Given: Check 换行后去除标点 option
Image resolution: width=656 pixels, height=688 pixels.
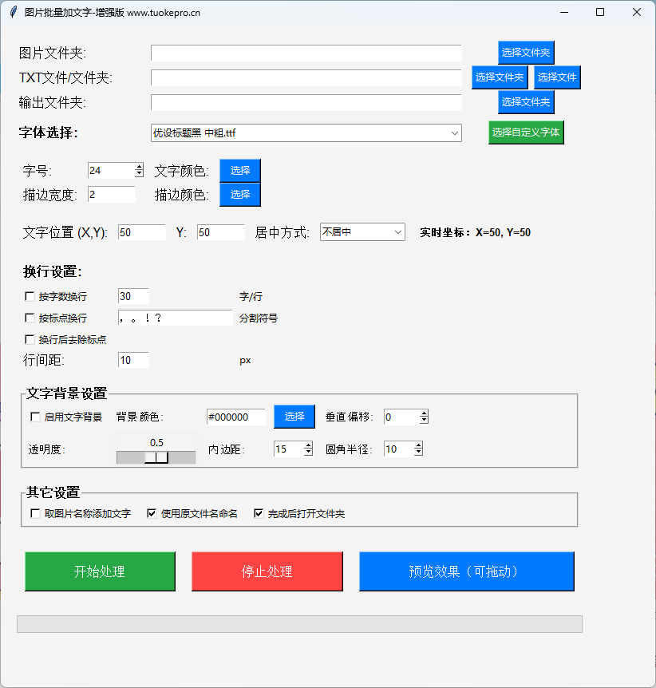Looking at the screenshot, I should pos(30,340).
